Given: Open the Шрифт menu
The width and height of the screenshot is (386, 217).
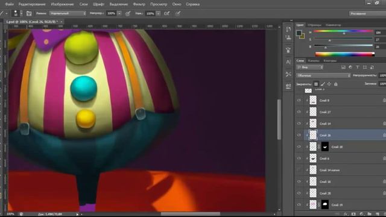Looking at the screenshot, I should pos(98,4).
